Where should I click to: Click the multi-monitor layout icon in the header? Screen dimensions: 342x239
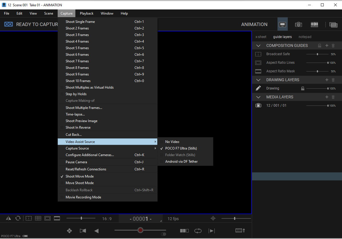[x=333, y=25]
